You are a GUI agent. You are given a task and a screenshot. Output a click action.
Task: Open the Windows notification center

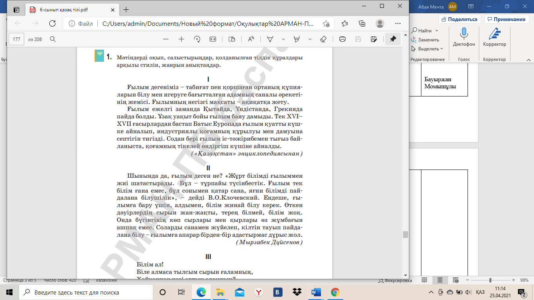tap(521, 292)
